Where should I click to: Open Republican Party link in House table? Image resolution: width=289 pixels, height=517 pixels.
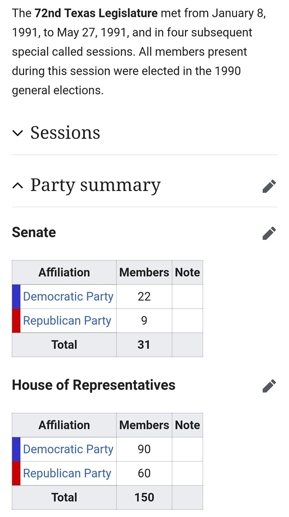(67, 474)
